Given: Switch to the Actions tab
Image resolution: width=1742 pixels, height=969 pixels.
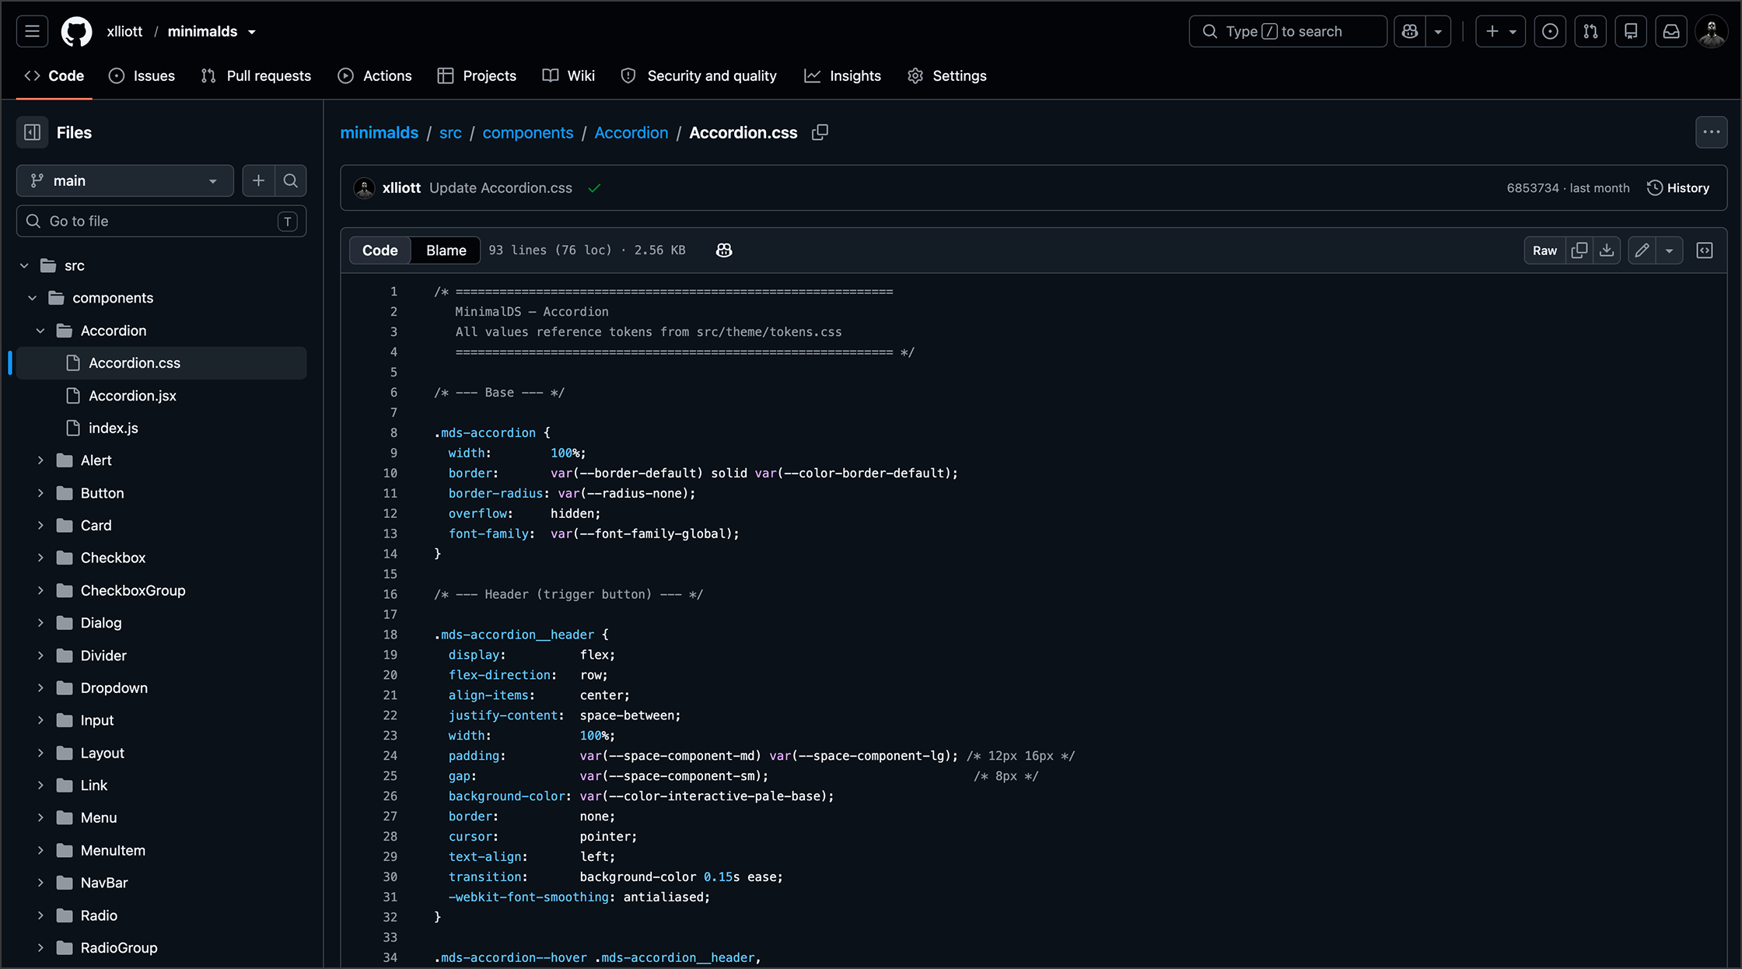Looking at the screenshot, I should coord(375,75).
